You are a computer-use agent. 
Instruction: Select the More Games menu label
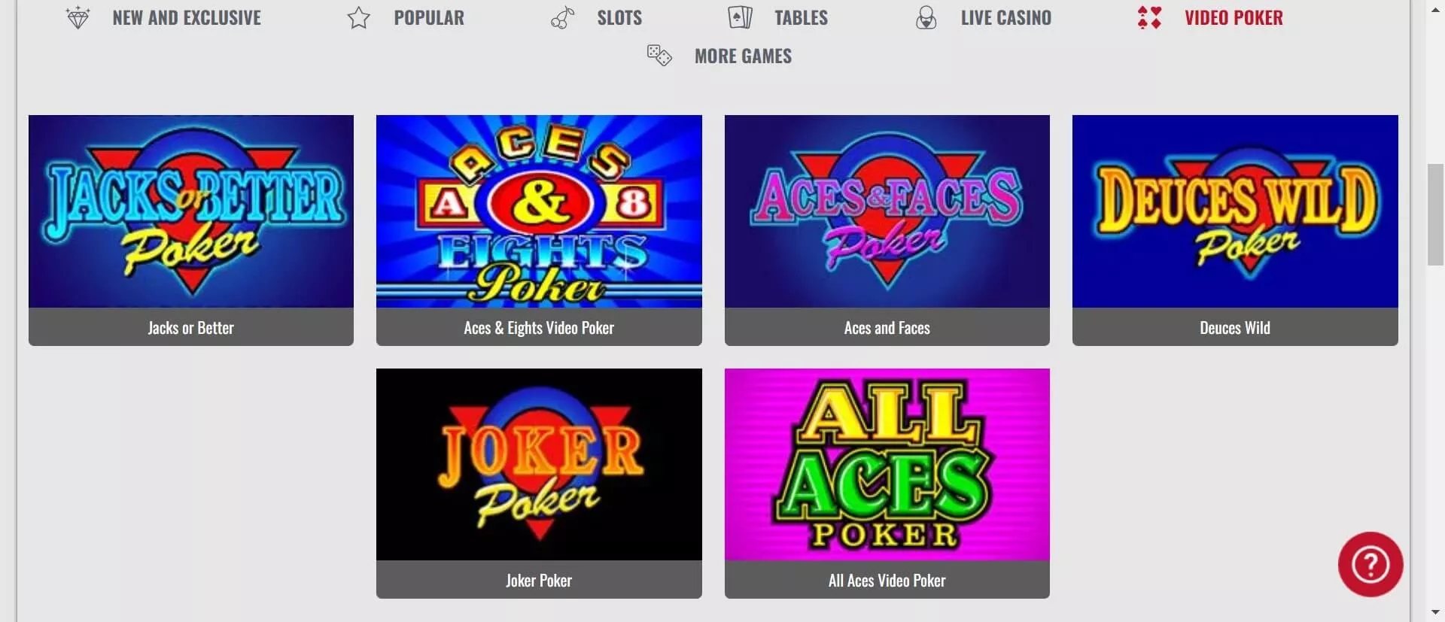[743, 56]
